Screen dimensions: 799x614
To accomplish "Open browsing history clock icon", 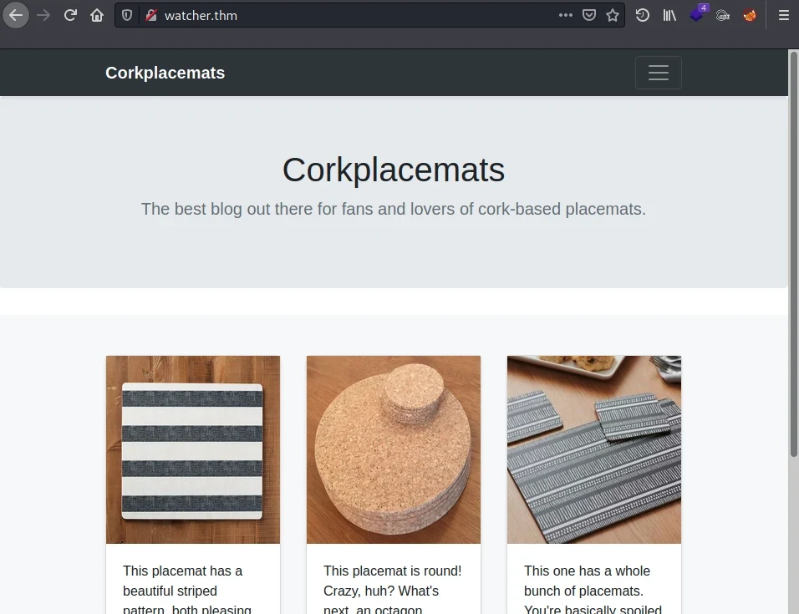I will coord(643,15).
